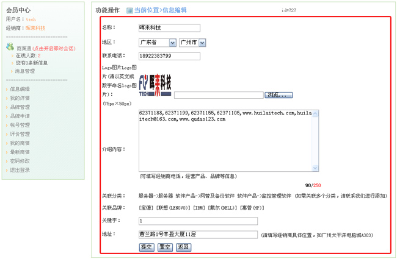Click the 点击开启即时会话 link
This screenshot has width=397, height=259.
coord(54,48)
